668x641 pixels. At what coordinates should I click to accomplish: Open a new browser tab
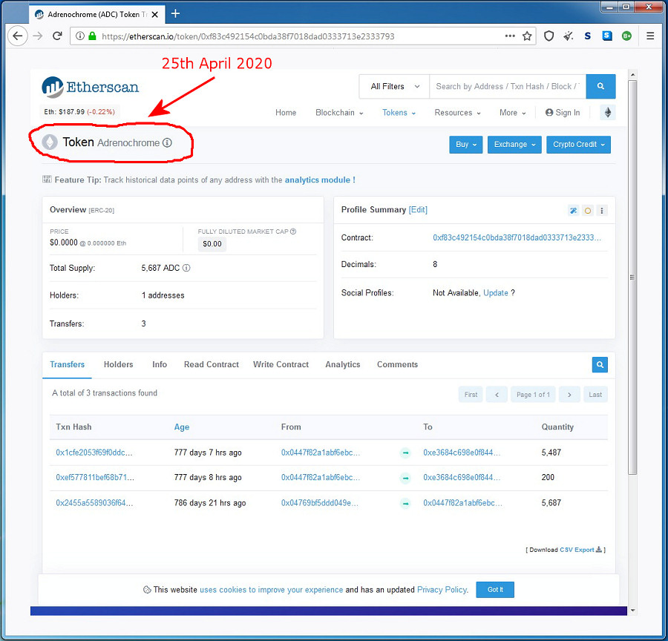175,14
